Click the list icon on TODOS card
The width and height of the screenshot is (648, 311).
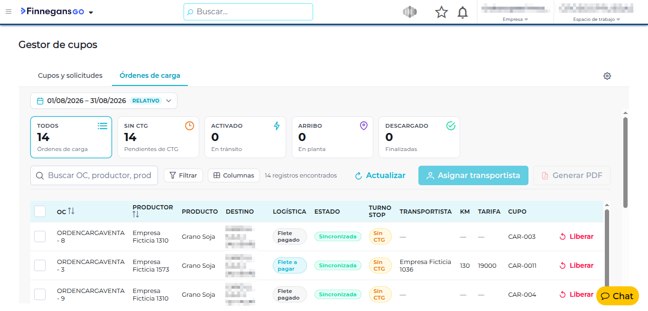point(102,126)
